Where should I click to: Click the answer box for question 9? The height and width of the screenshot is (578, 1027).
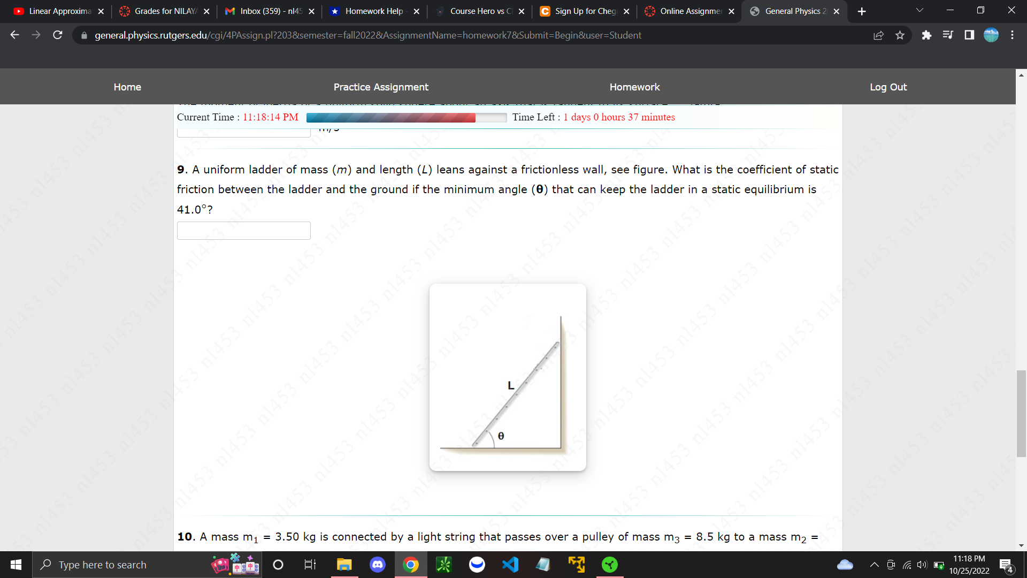[243, 230]
